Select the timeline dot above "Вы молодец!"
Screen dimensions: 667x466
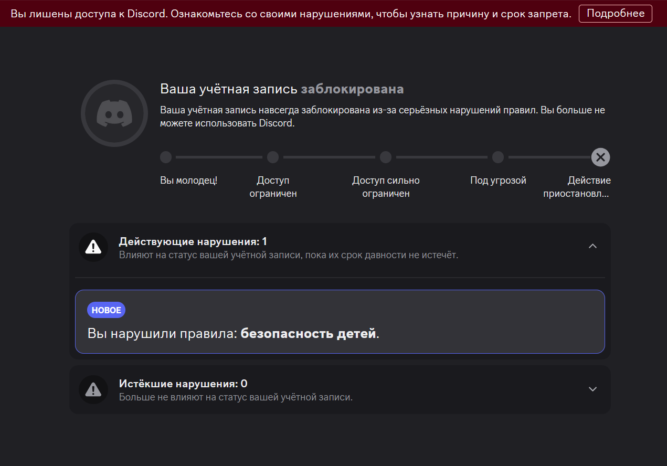166,157
